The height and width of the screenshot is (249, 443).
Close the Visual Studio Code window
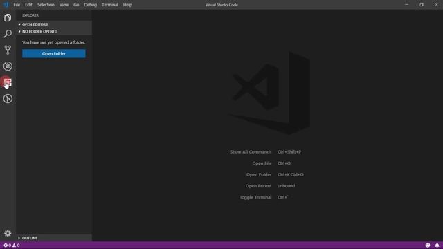pyautogui.click(x=436, y=5)
